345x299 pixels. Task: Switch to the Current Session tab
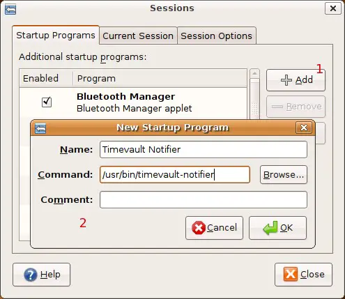tap(138, 36)
